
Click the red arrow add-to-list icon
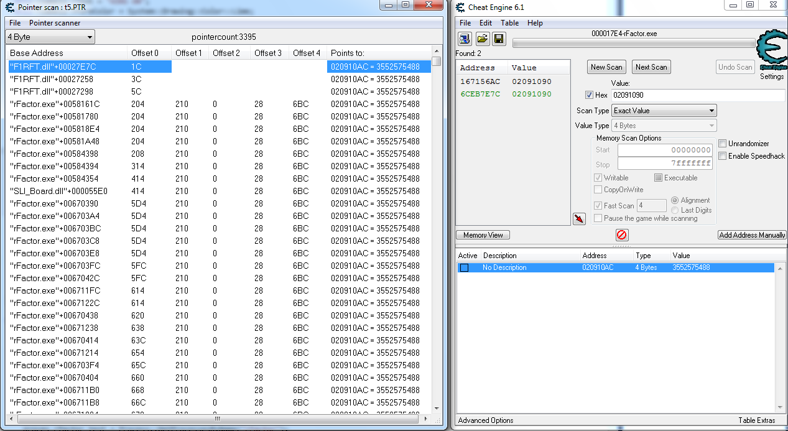tap(579, 219)
